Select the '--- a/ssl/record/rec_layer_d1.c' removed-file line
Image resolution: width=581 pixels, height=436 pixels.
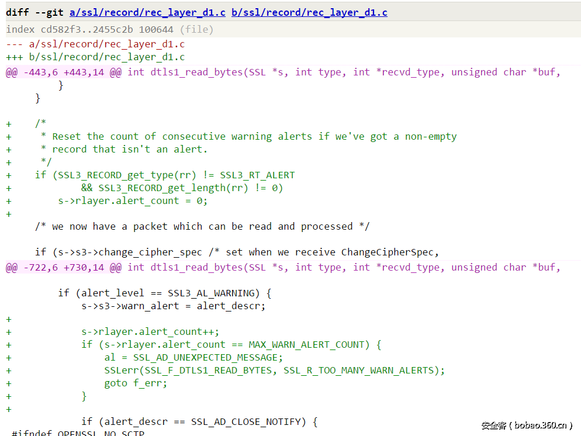95,44
